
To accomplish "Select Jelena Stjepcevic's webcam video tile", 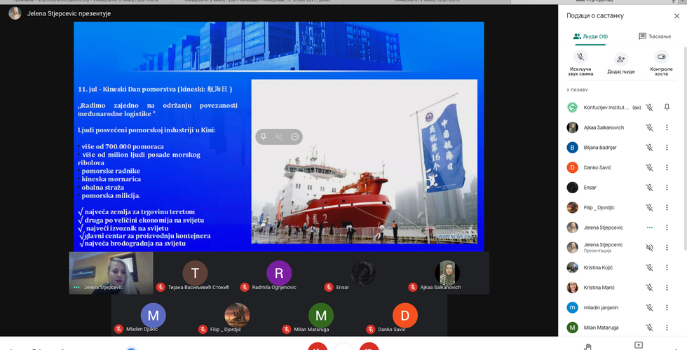I will coord(111,273).
